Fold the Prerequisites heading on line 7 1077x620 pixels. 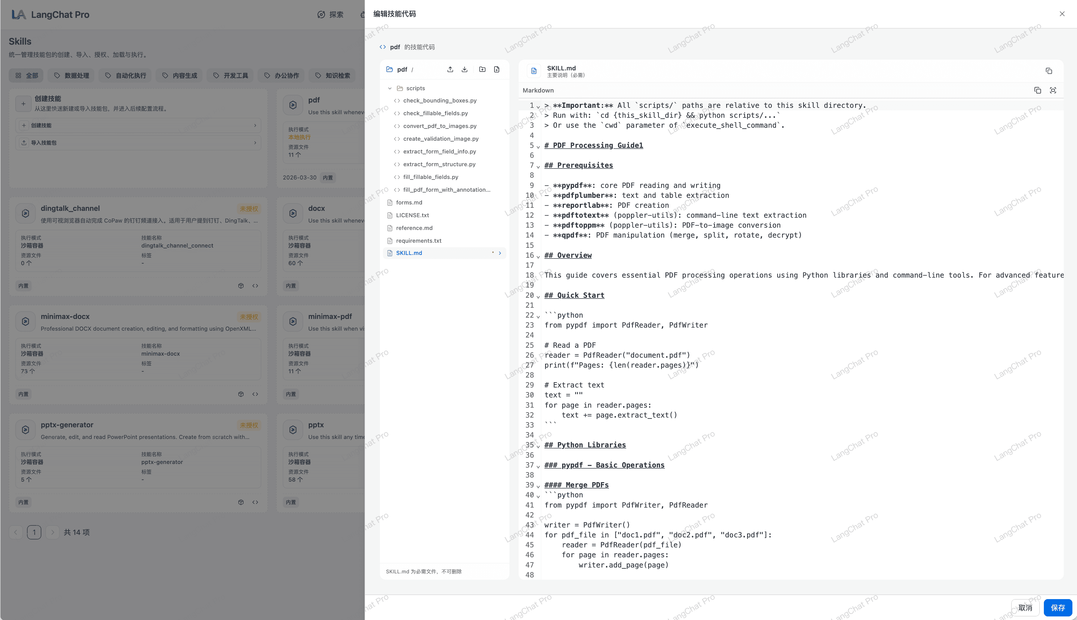538,166
